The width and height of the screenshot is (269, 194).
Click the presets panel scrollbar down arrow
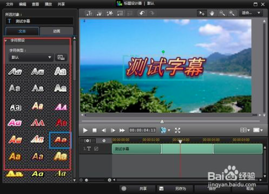coord(74,180)
